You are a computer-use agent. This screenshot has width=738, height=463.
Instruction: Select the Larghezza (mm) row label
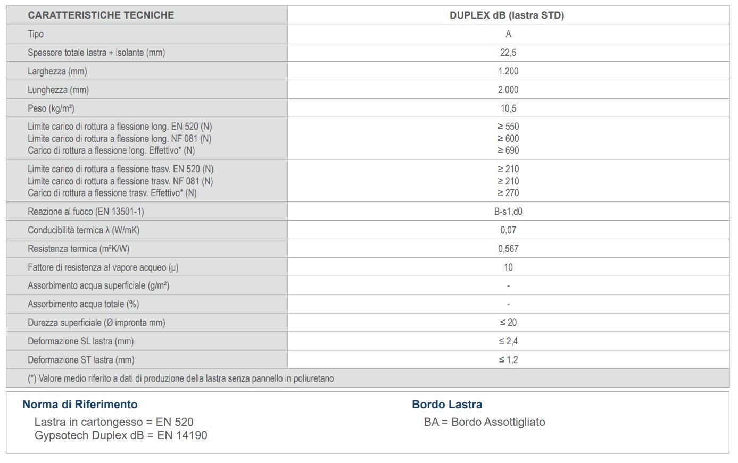57,71
